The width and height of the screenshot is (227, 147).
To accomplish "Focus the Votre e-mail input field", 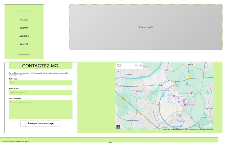I will pyautogui.click(x=41, y=92).
